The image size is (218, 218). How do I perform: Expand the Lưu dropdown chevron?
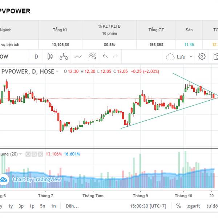[x=191, y=56]
